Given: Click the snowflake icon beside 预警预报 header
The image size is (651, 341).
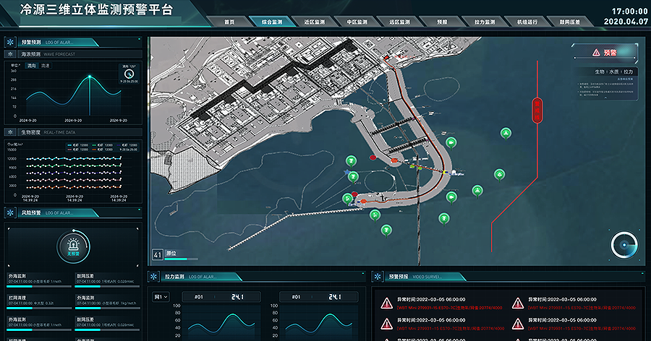Looking at the screenshot, I should coord(377,276).
